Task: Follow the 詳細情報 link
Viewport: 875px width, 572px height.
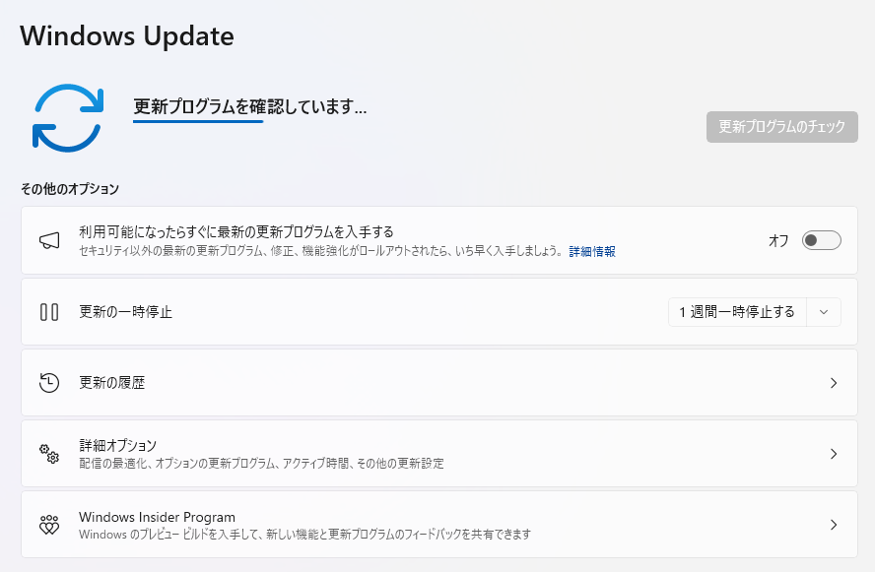Action: pos(592,251)
